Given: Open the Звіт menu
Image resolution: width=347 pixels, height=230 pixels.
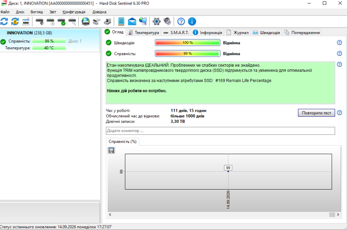Looking at the screenshot, I should click(53, 12).
